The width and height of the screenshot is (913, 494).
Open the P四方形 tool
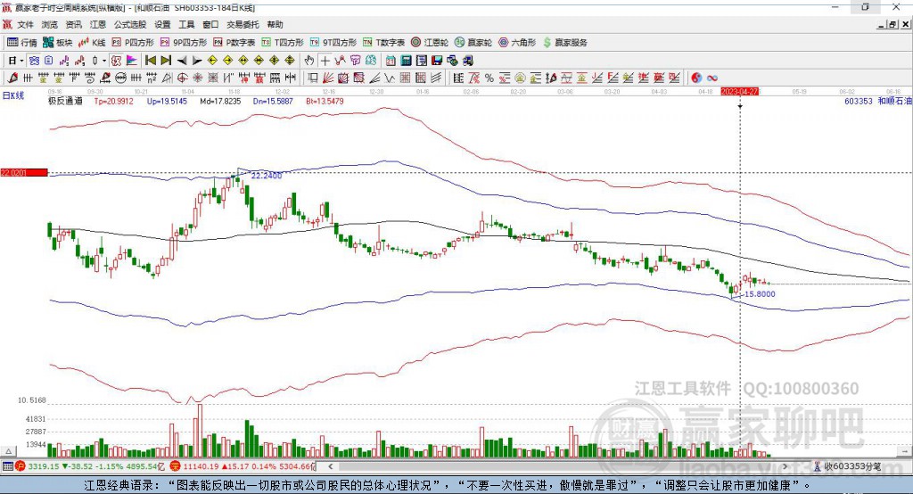pyautogui.click(x=133, y=43)
